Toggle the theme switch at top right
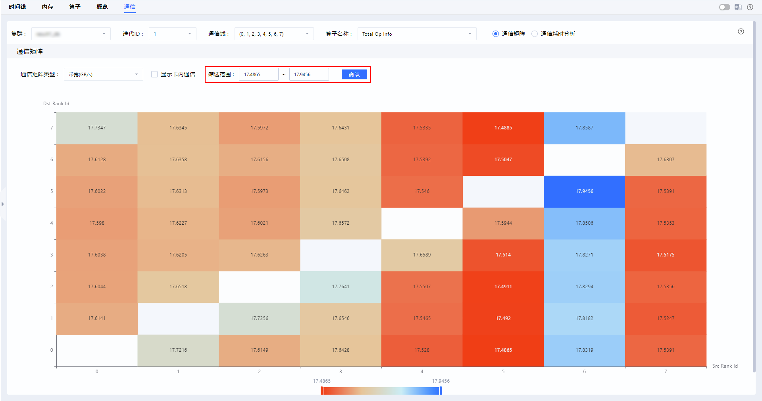This screenshot has width=762, height=401. [x=724, y=7]
